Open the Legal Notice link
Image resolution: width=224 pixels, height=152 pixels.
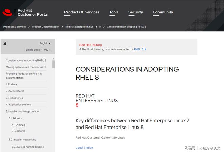point(84,148)
